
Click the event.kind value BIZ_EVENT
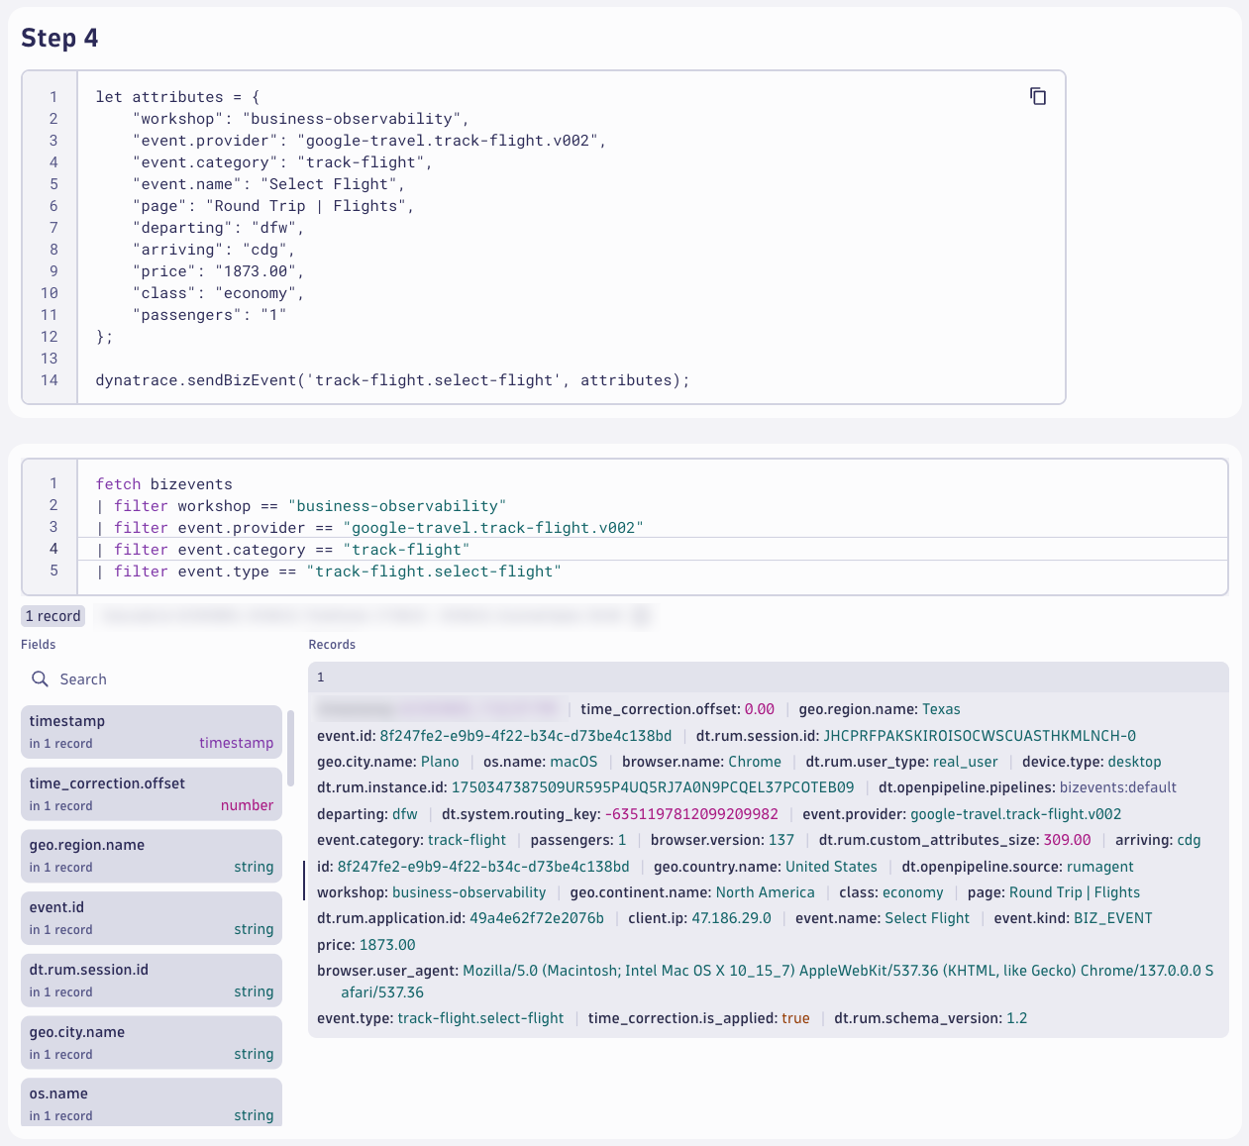1113,918
